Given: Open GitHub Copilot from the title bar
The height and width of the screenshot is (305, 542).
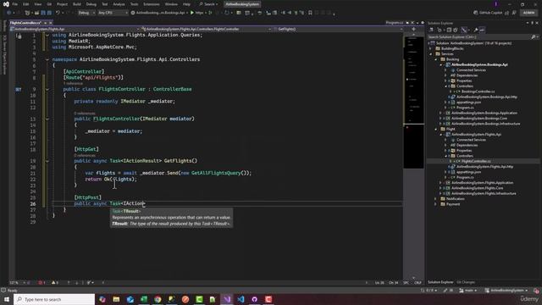Looking at the screenshot, I should click(488, 13).
